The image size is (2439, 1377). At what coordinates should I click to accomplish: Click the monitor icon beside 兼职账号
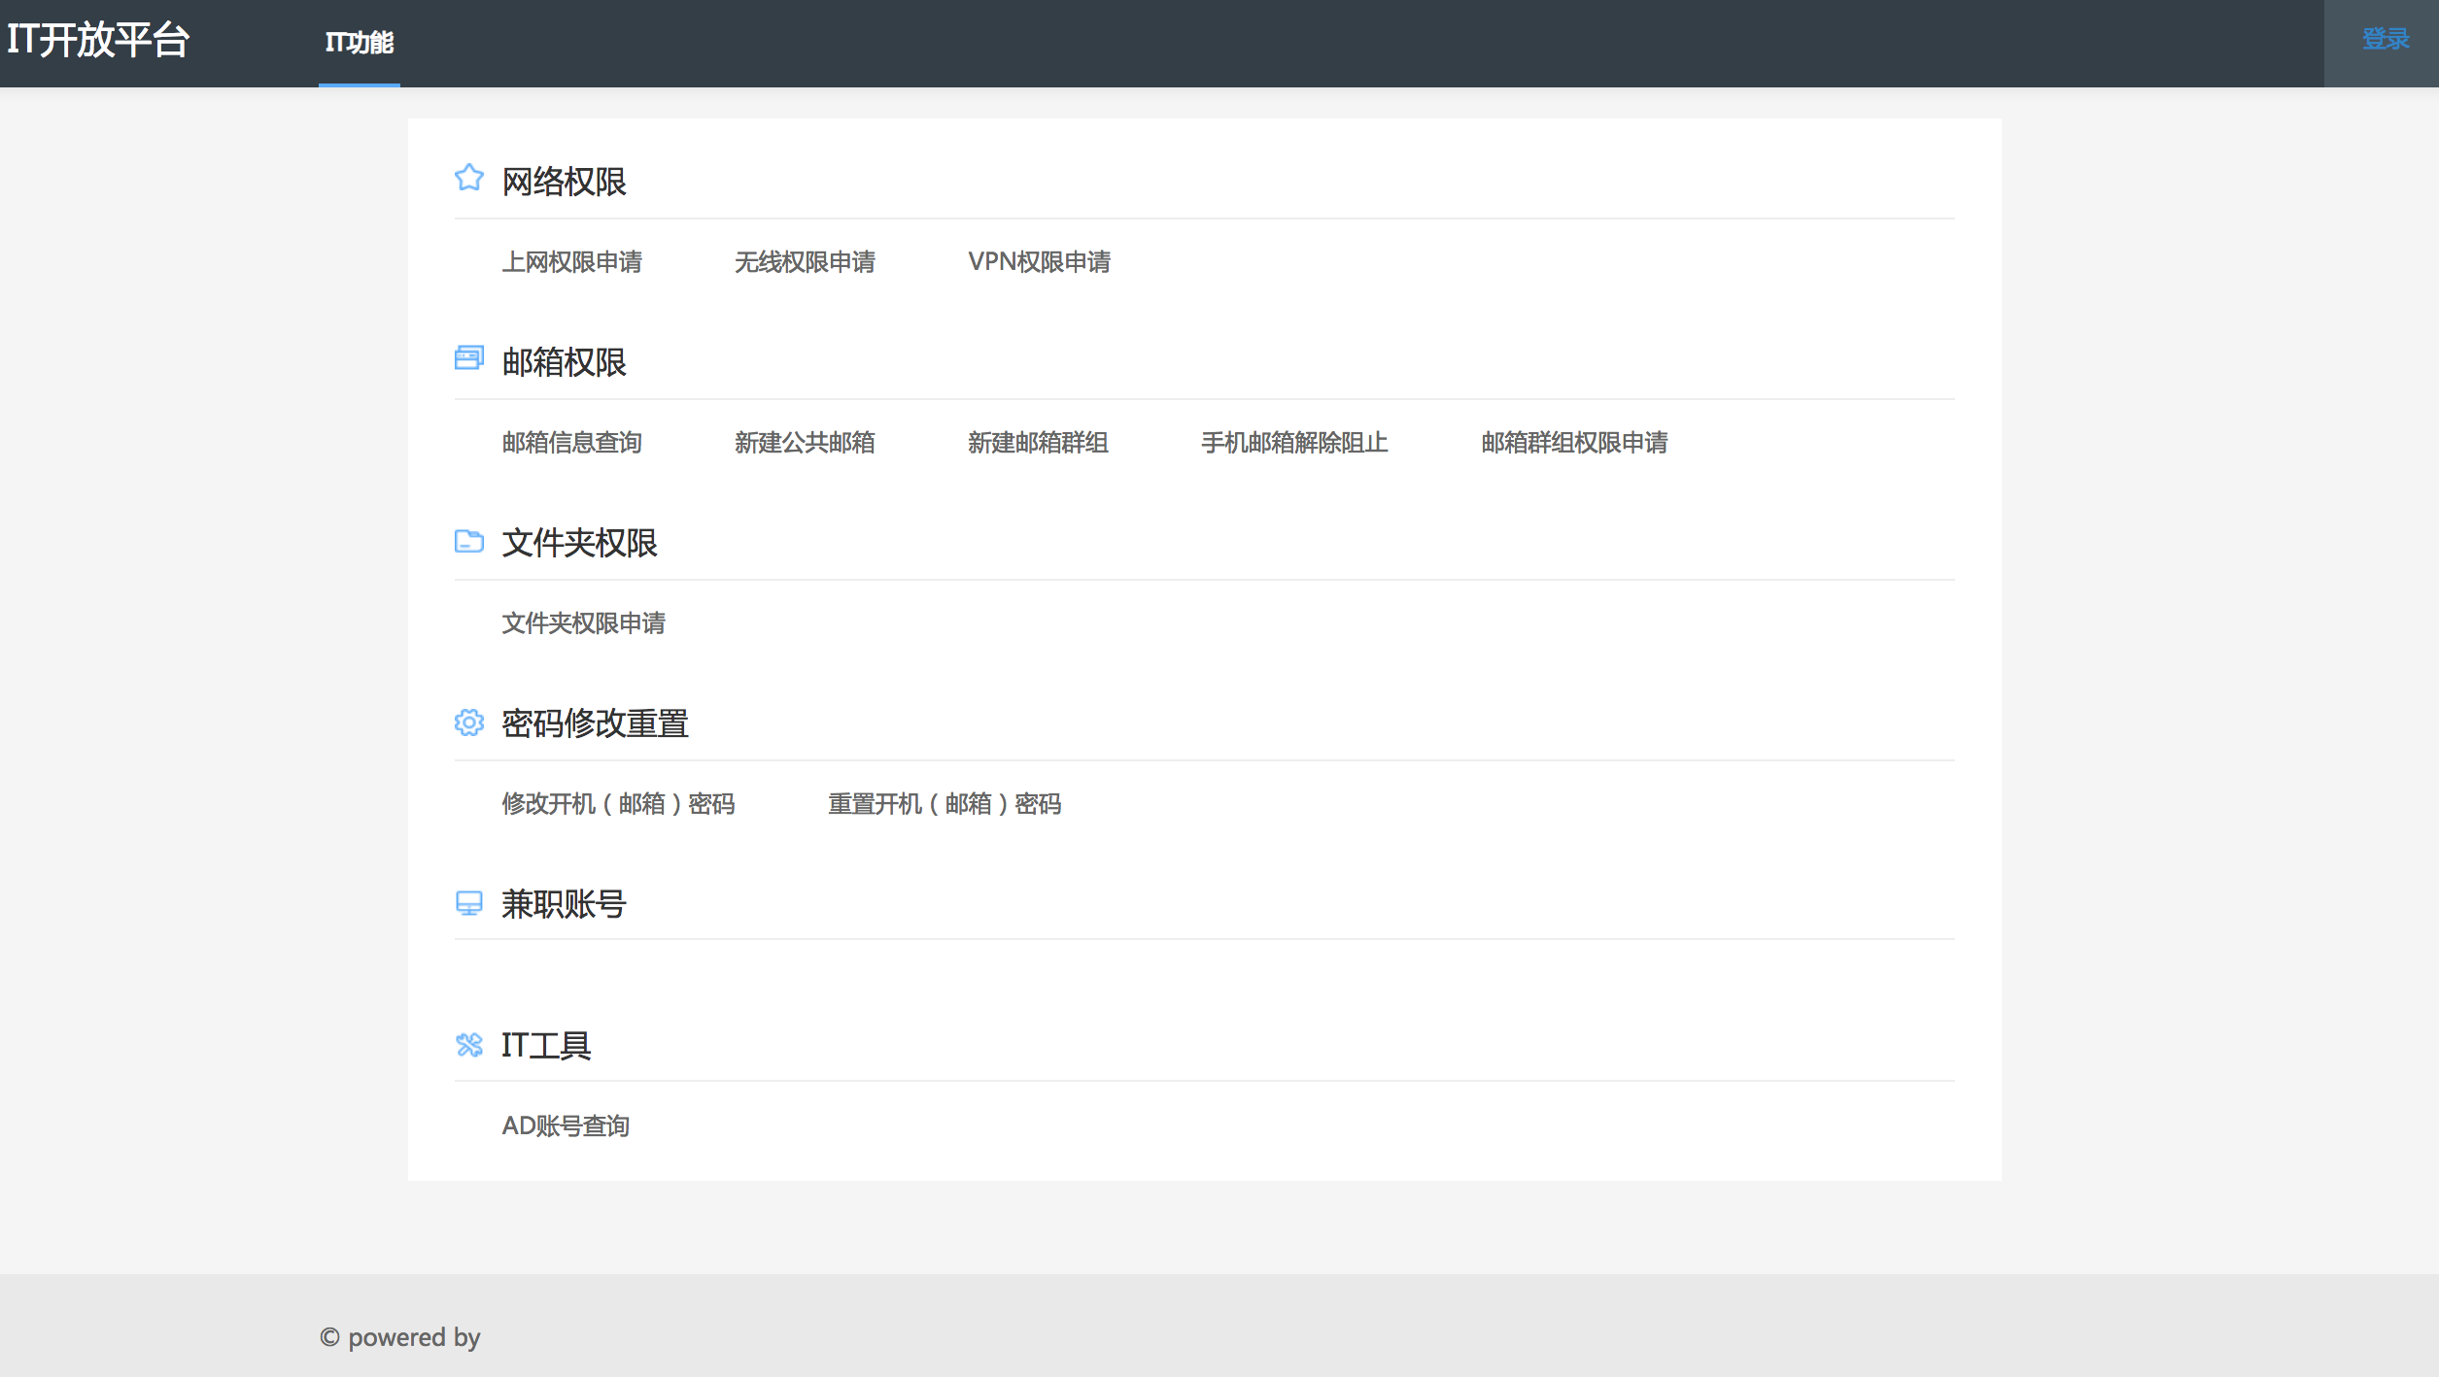click(x=468, y=903)
